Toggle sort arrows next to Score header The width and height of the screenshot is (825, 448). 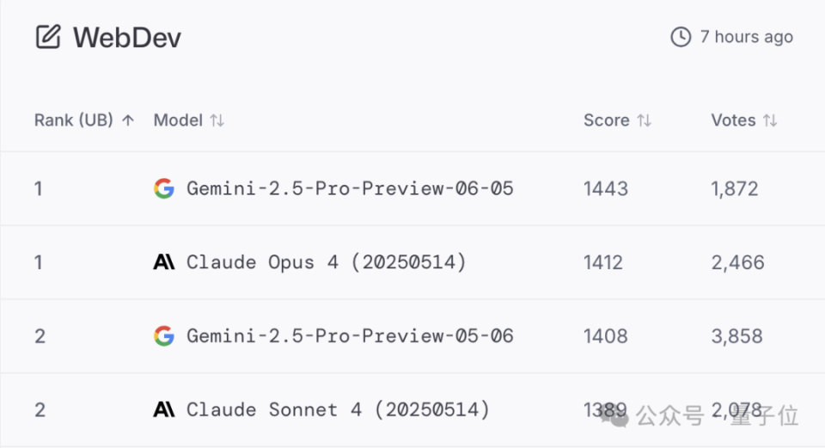click(x=645, y=120)
